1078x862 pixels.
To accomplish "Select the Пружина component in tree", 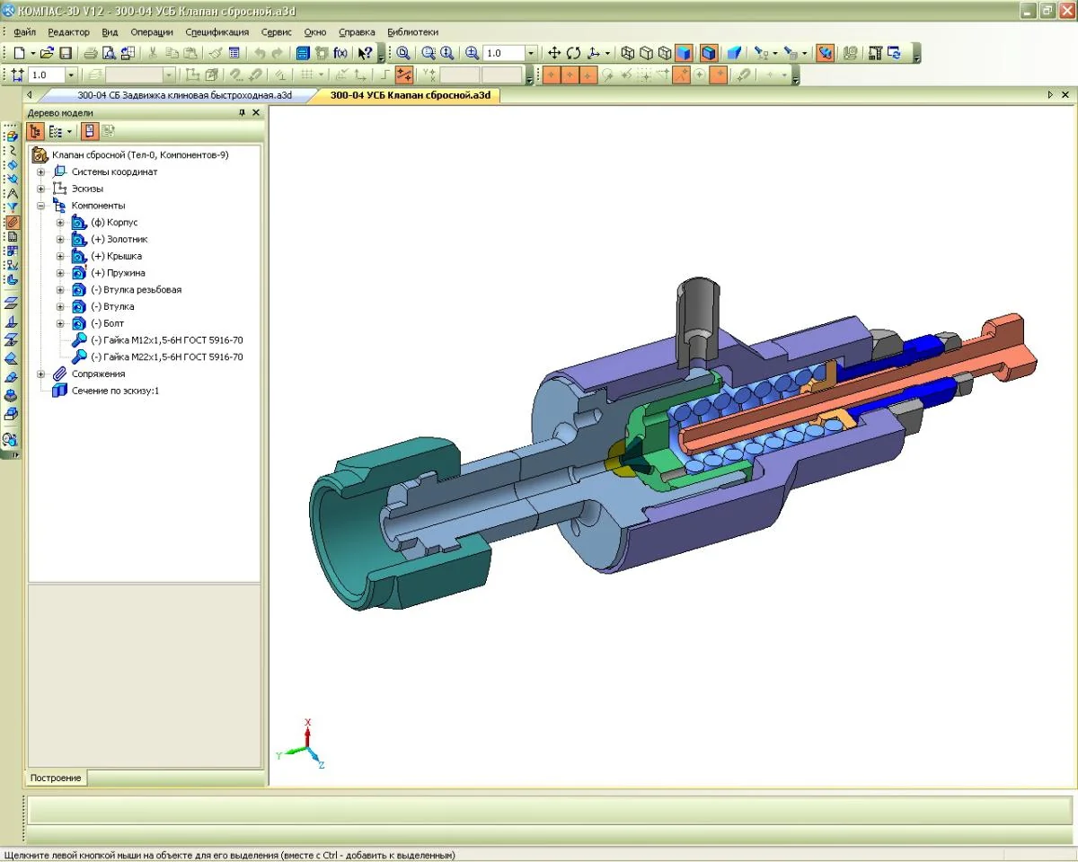I will pyautogui.click(x=118, y=273).
